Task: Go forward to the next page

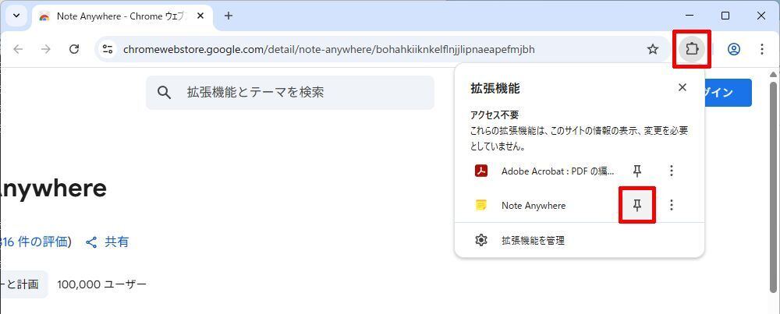Action: tap(46, 49)
